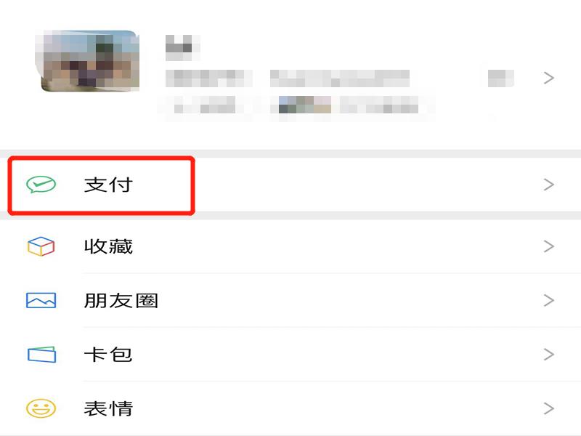This screenshot has height=436, width=581.
Task: Select the 表情 text label
Action: click(x=108, y=408)
